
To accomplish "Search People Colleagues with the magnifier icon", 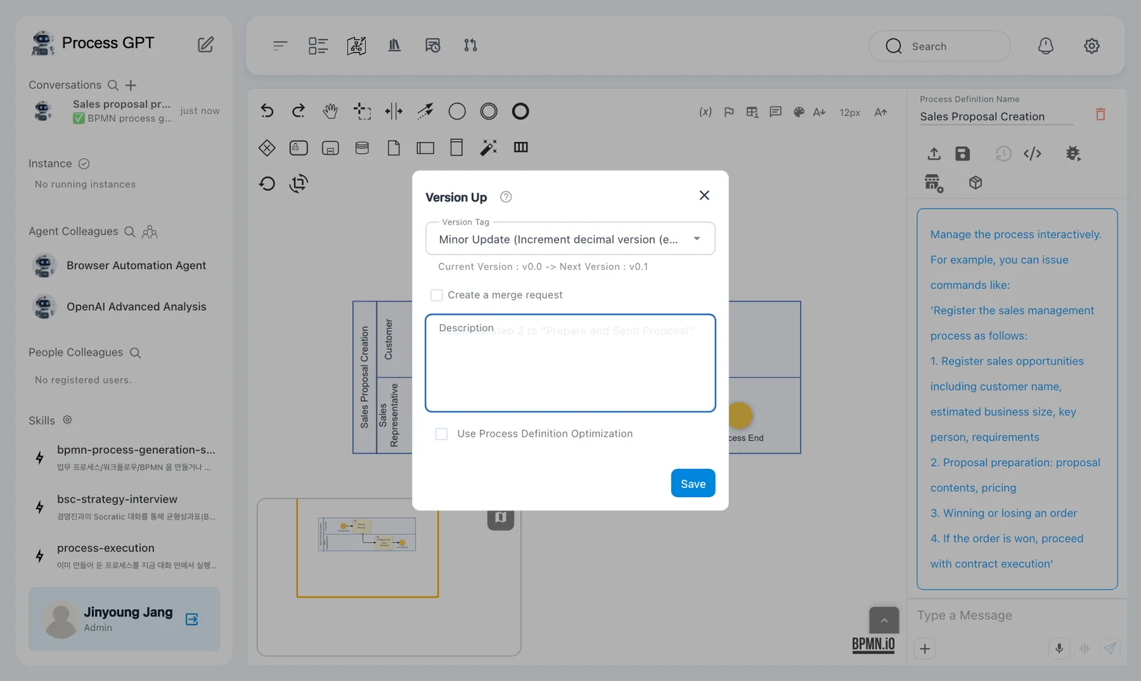I will tap(135, 353).
